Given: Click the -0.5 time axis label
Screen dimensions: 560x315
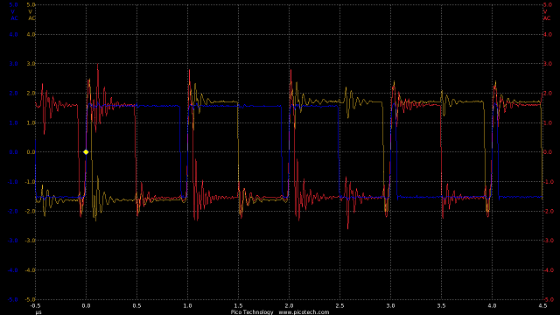Looking at the screenshot, I should [x=35, y=305].
